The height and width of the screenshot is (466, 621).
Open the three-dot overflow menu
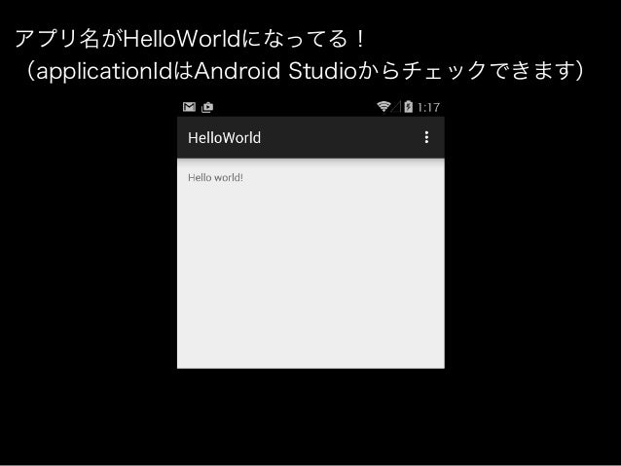coord(426,137)
